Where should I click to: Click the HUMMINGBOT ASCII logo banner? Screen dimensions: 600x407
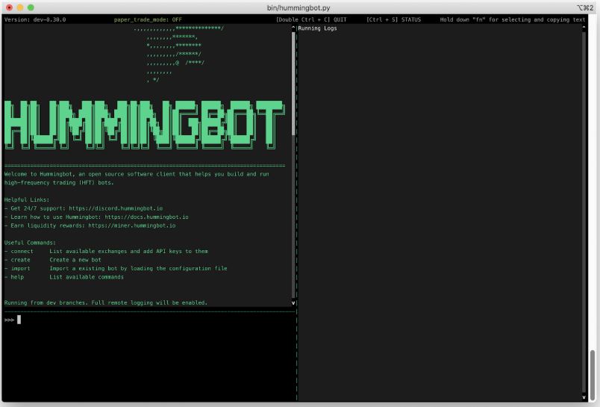click(144, 123)
